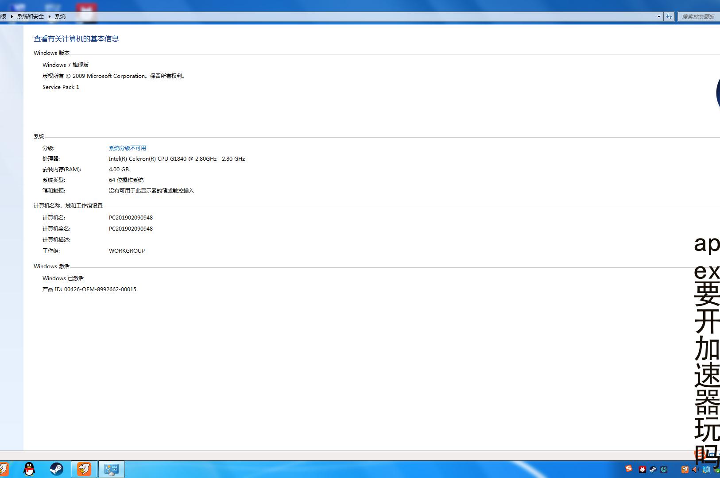The image size is (720, 478).
Task: Click the 计算机描述 label
Action: 56,239
